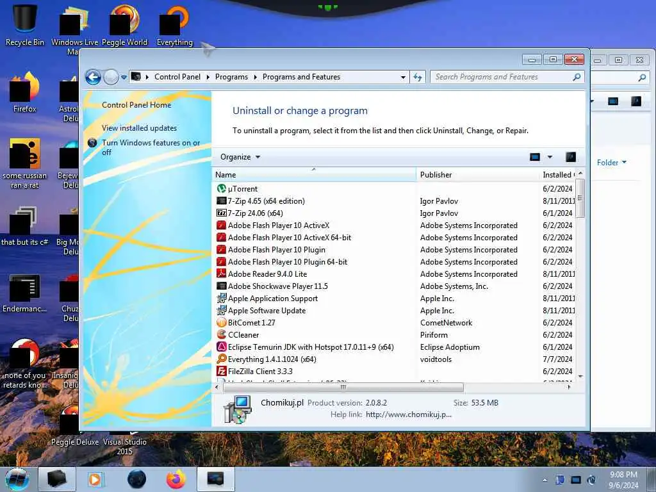This screenshot has width=656, height=492.
Task: Click the vertical scrollbar thumb of the list
Action: coord(580,199)
